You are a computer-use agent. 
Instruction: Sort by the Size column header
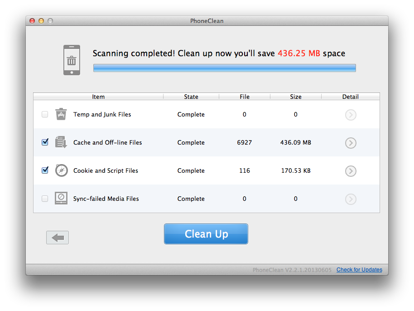[x=295, y=97]
